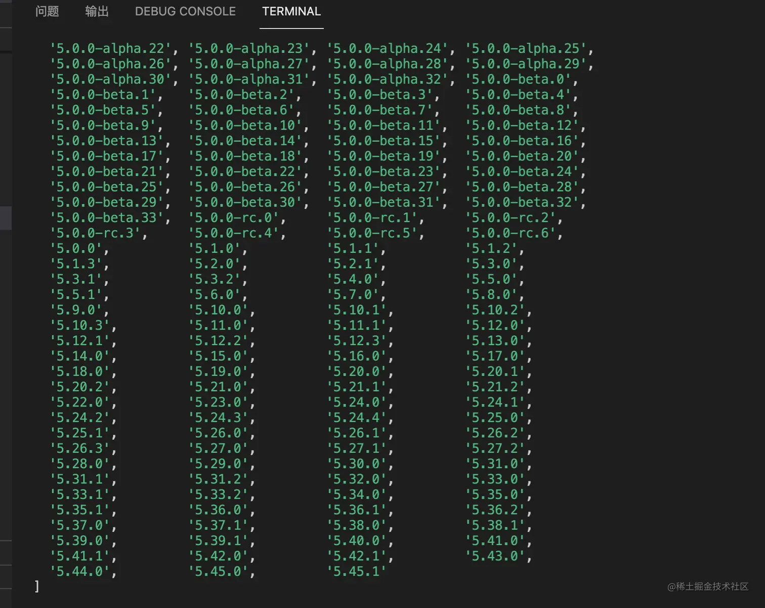Click the '5.0.0-beta.10' version entry

click(x=245, y=126)
